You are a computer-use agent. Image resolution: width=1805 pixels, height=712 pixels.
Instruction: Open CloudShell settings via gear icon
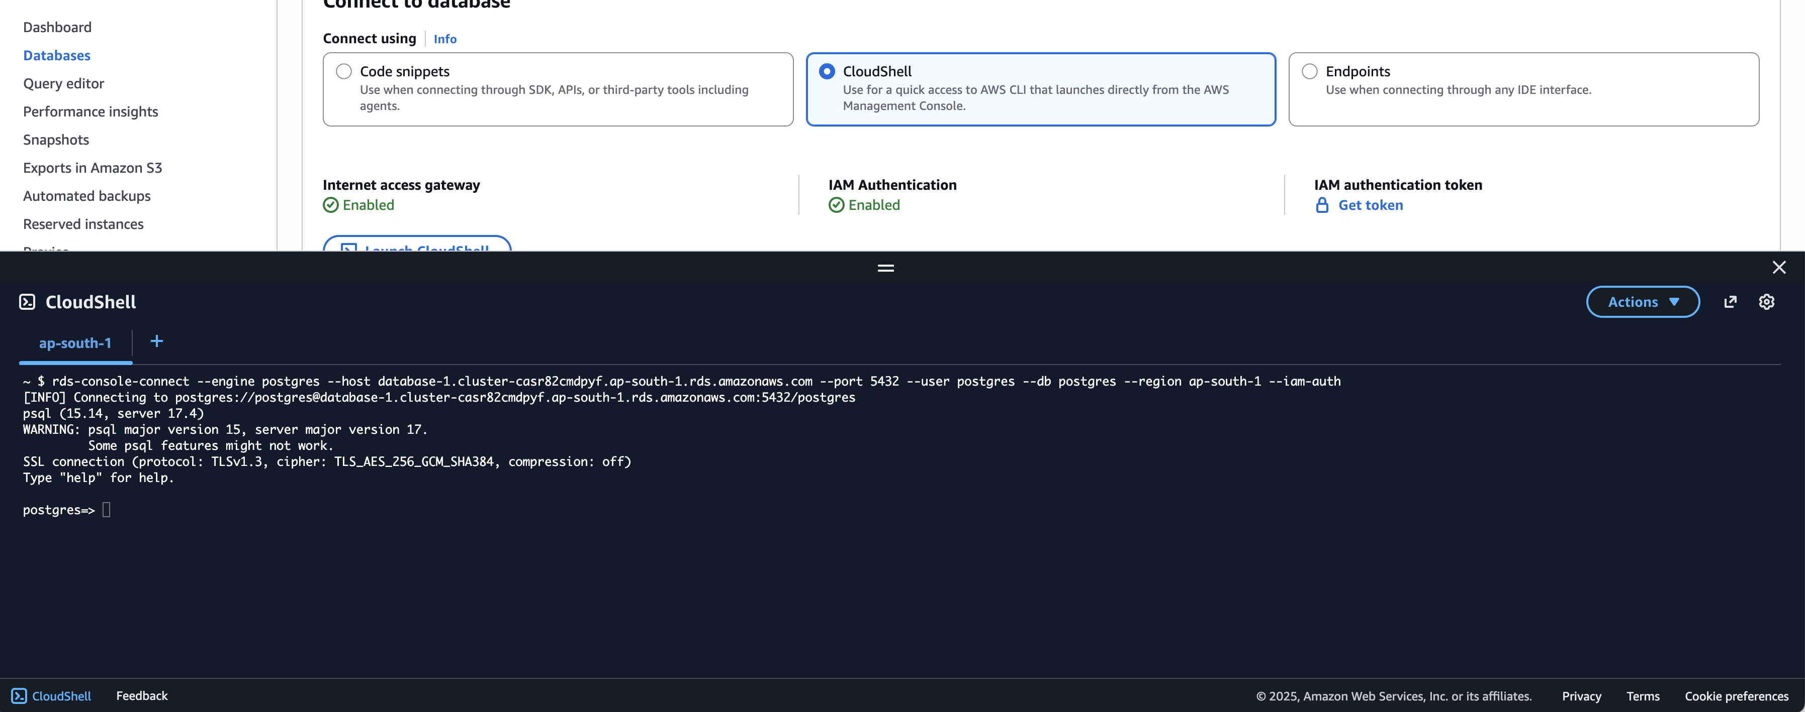[1766, 302]
